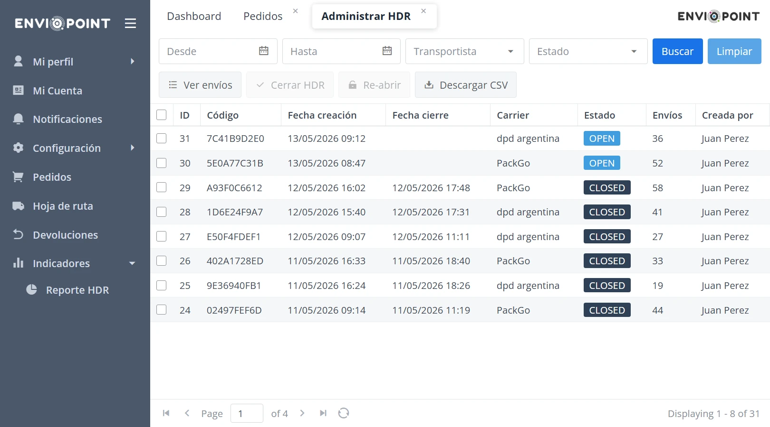The height and width of the screenshot is (427, 770).
Task: Click the Limpiar button
Action: click(734, 51)
